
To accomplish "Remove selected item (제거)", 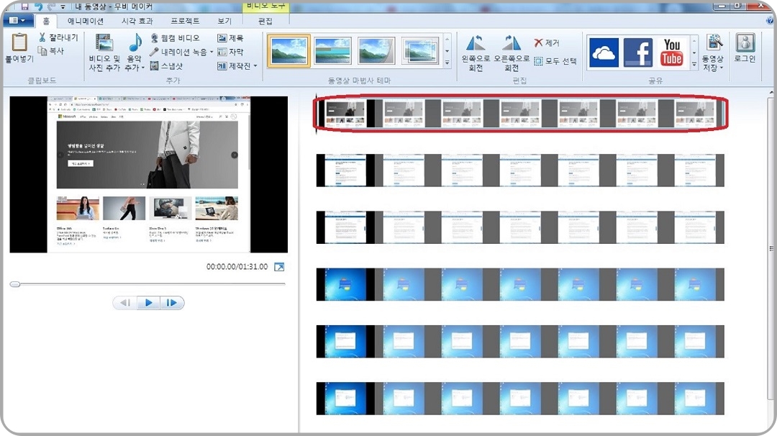I will (547, 42).
